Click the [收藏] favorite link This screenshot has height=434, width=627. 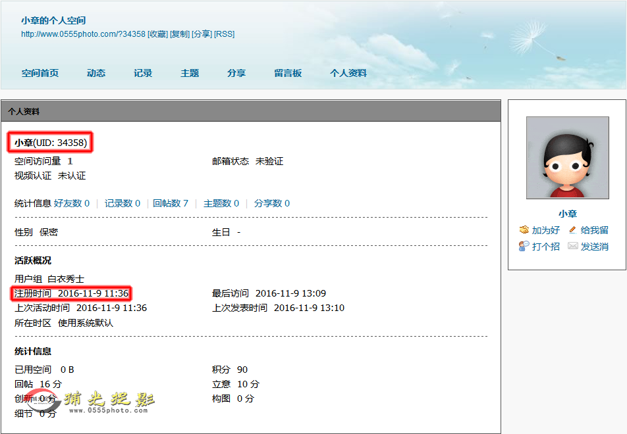point(157,34)
